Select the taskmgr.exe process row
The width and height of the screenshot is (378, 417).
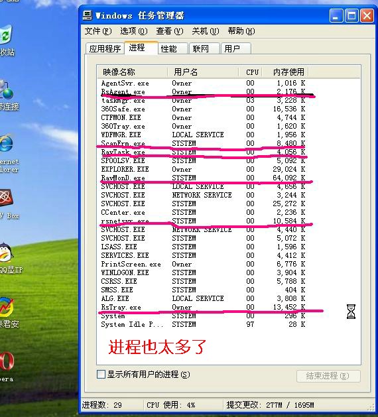coord(203,100)
